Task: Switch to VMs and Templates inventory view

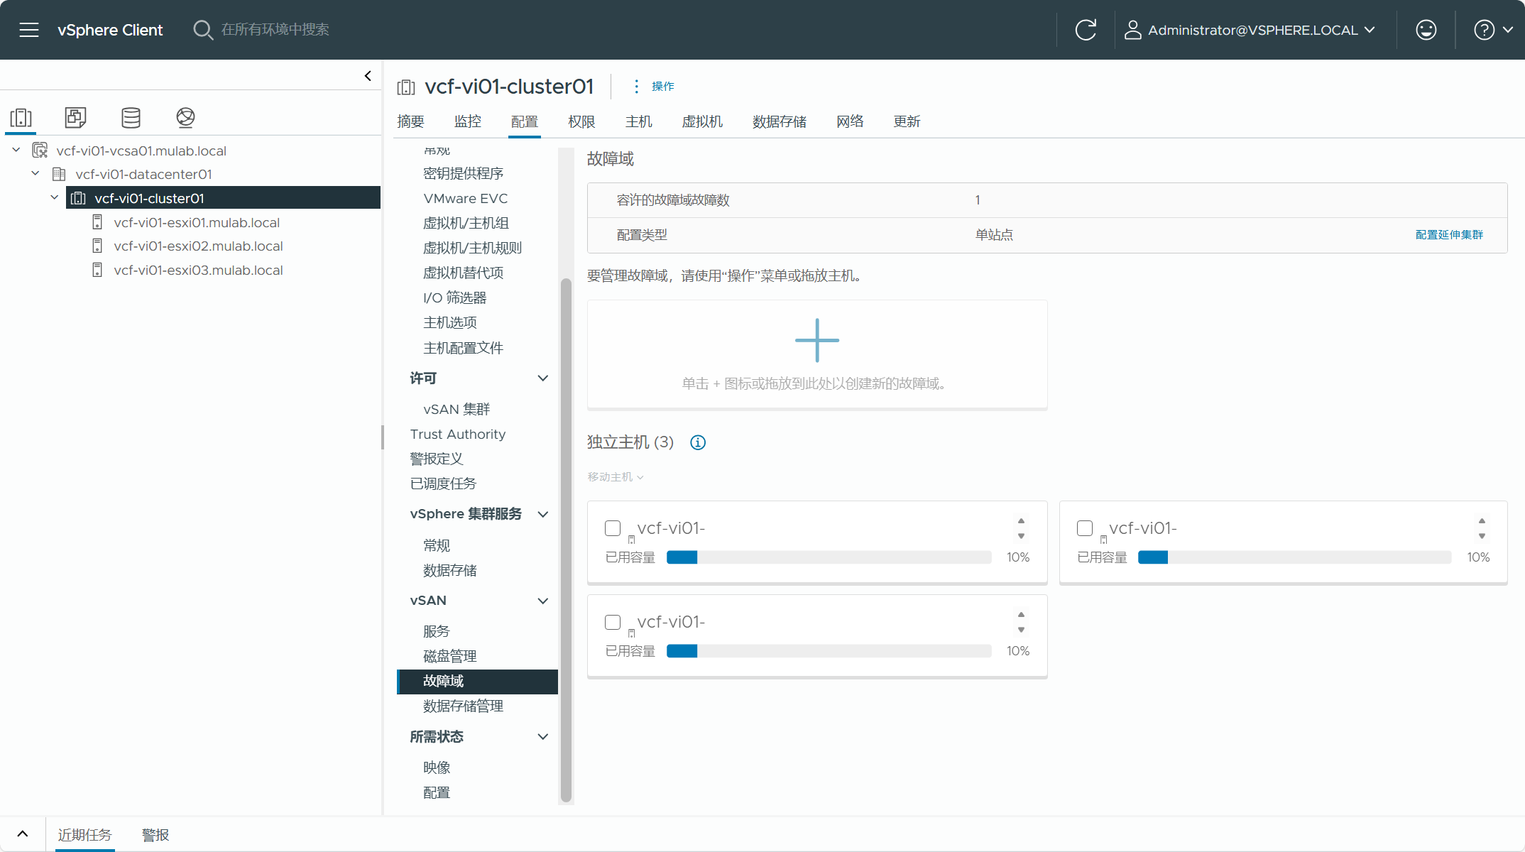Action: (x=75, y=117)
